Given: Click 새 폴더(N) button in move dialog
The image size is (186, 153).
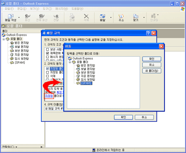Looking at the screenshot, I should (152, 71).
